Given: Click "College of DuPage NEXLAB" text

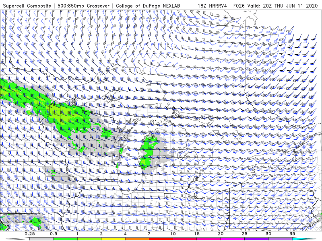Looking at the screenshot, I should (x=148, y=6).
